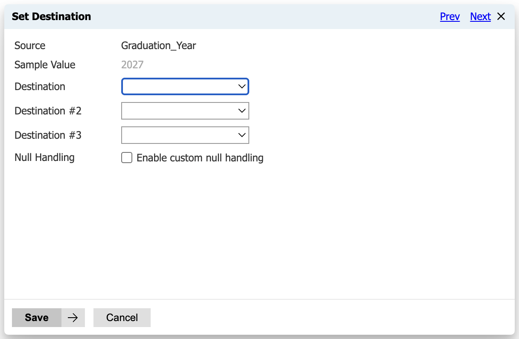Screen dimensions: 519x339
Task: Click the Graduation_Year source value
Action: 158,46
